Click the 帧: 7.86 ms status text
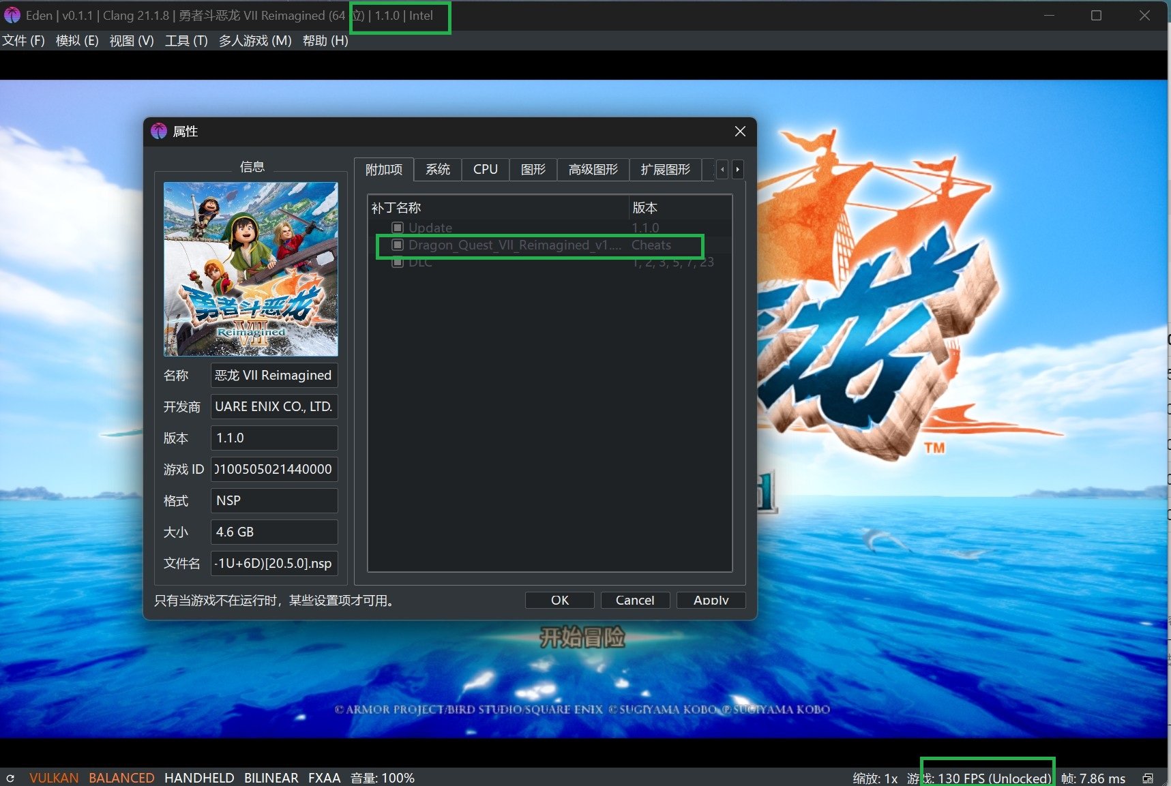 click(x=1093, y=778)
